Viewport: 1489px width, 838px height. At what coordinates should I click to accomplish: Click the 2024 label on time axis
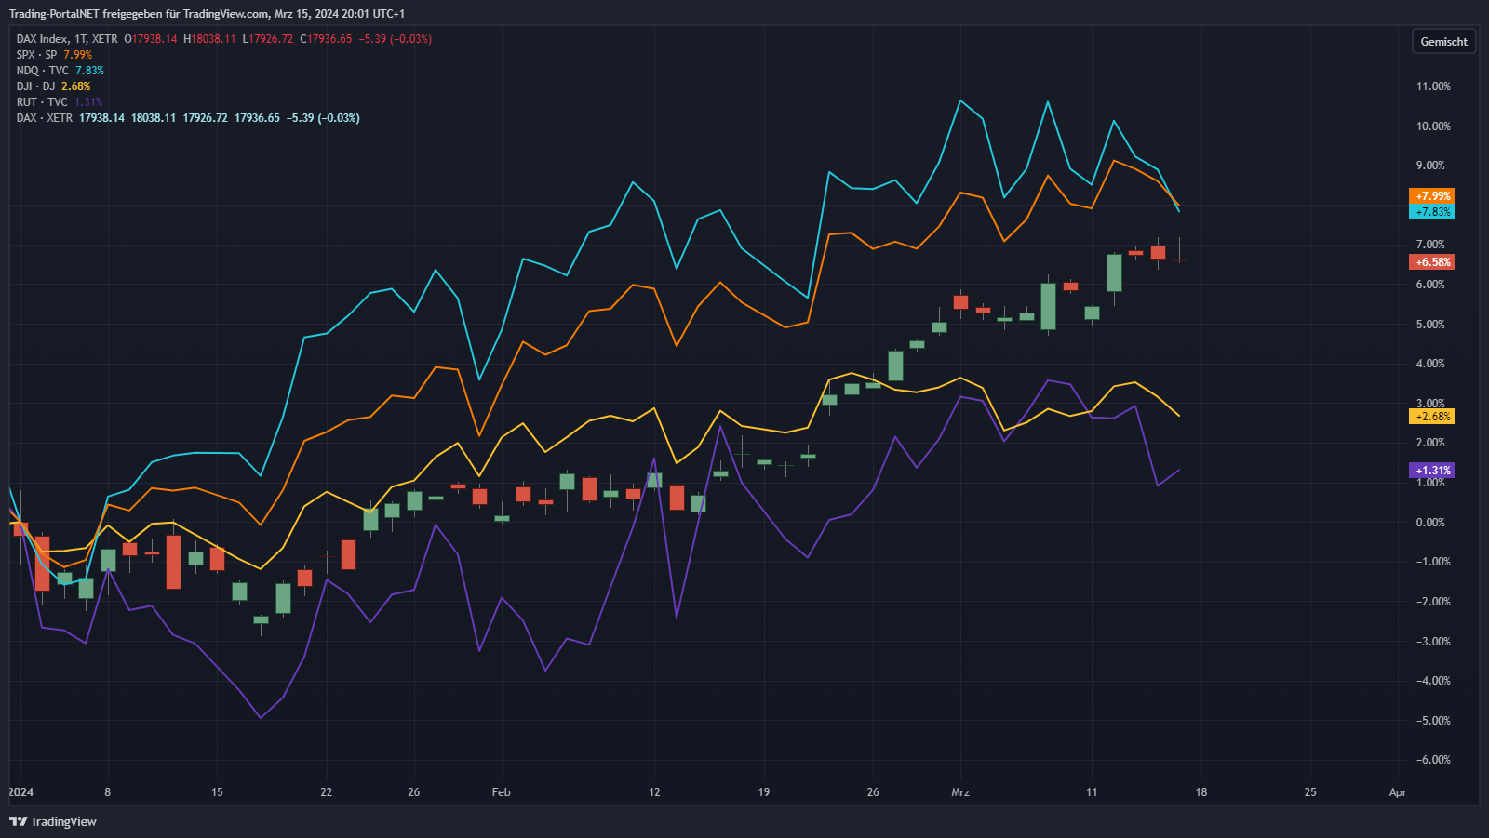coord(20,792)
